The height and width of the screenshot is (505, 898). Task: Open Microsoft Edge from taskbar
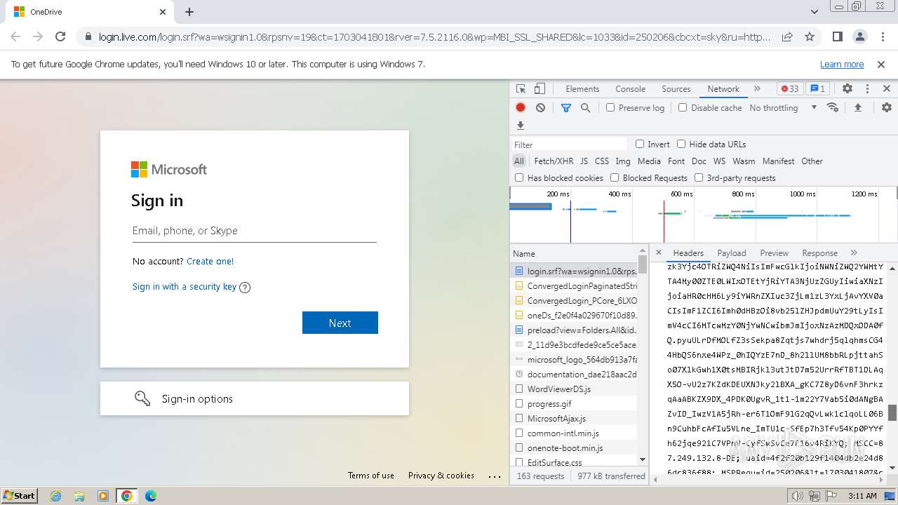(x=151, y=496)
